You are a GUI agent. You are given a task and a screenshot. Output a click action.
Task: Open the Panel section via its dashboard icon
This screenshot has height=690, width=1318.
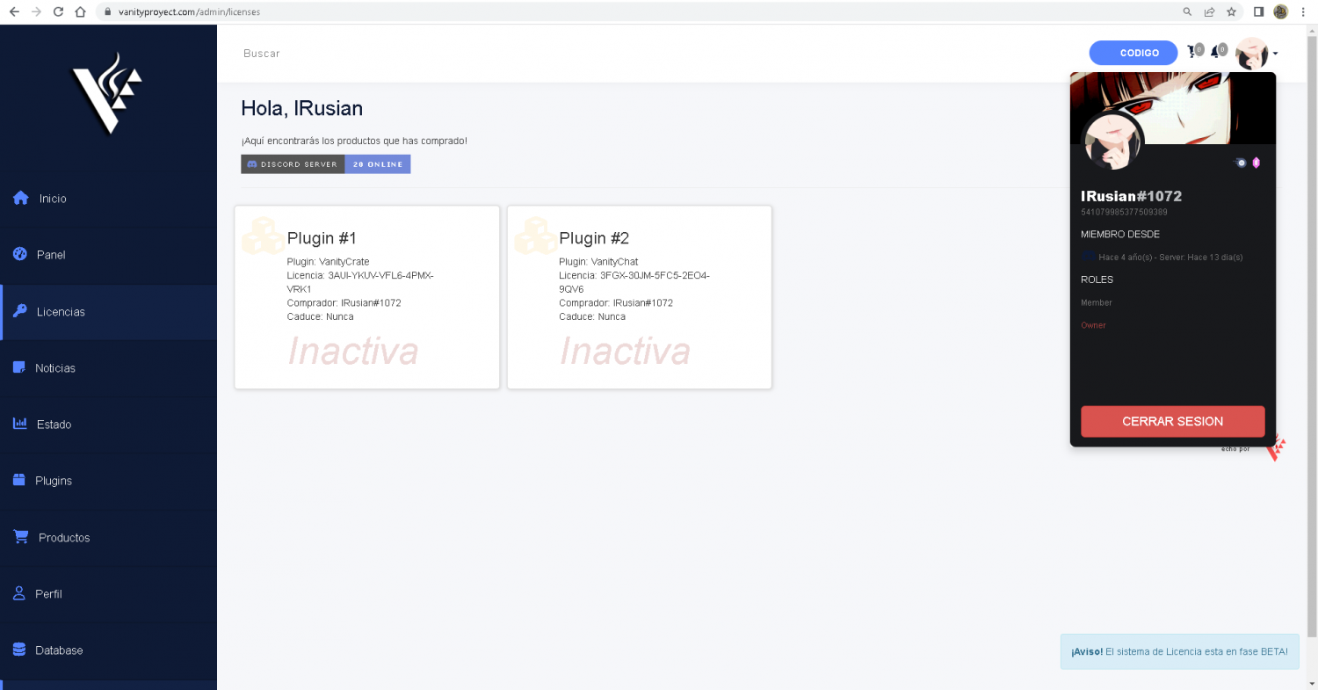[x=19, y=254]
